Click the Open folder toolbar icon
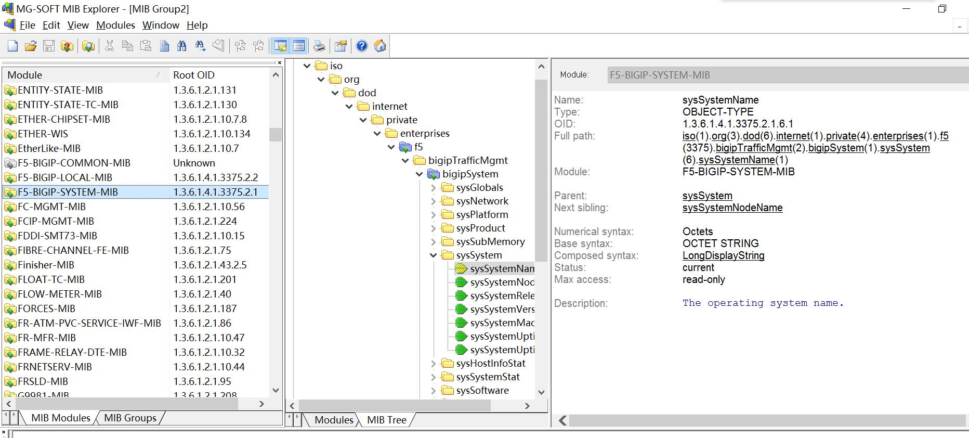The height and width of the screenshot is (438, 969). coord(31,46)
